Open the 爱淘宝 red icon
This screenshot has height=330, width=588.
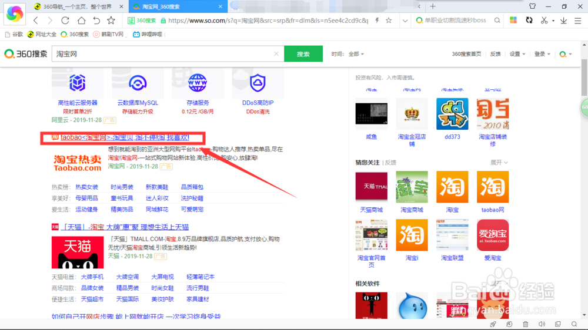pyautogui.click(x=493, y=235)
